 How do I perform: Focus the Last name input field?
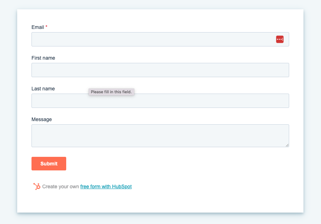160,101
